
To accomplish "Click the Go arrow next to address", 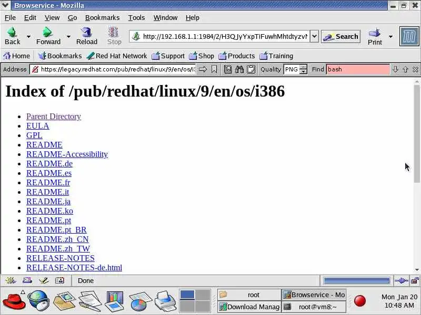I will coord(203,69).
